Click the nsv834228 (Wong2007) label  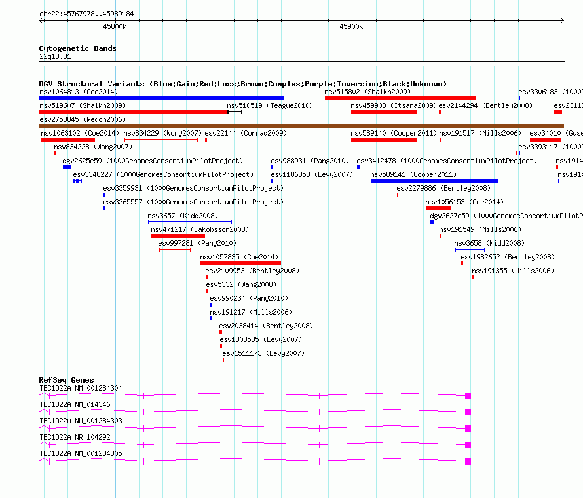(93, 147)
